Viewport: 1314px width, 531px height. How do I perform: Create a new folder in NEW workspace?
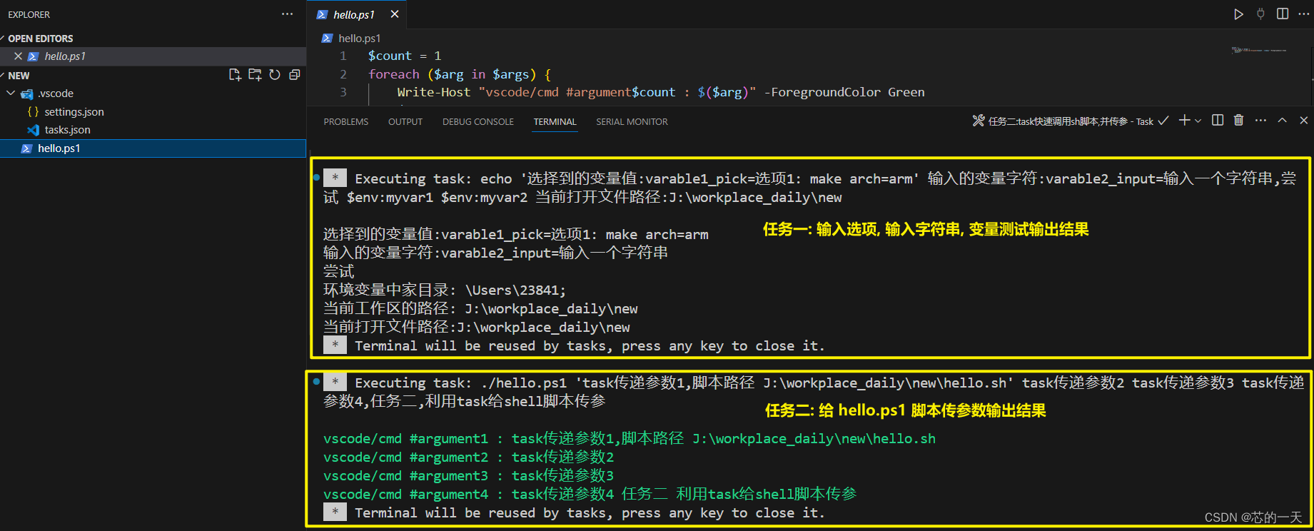click(x=255, y=75)
